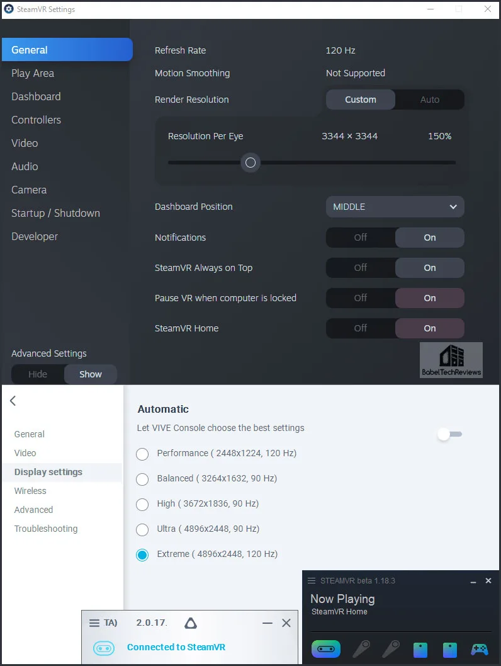This screenshot has height=666, width=501.
Task: Minimize the SteamVR Settings window
Action: (431, 9)
